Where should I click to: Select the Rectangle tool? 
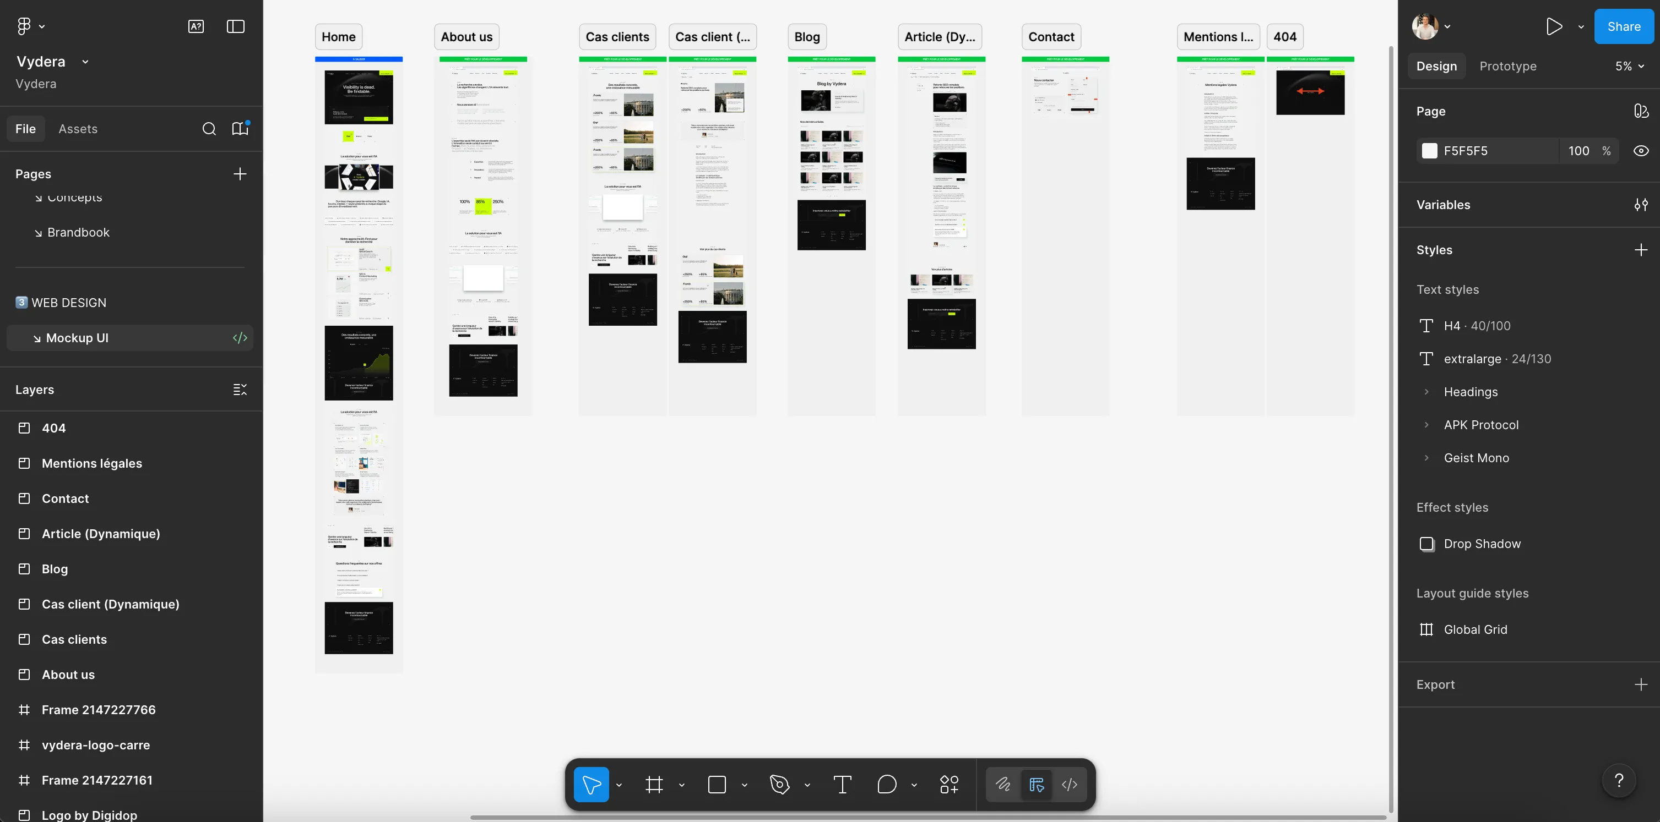coord(717,784)
